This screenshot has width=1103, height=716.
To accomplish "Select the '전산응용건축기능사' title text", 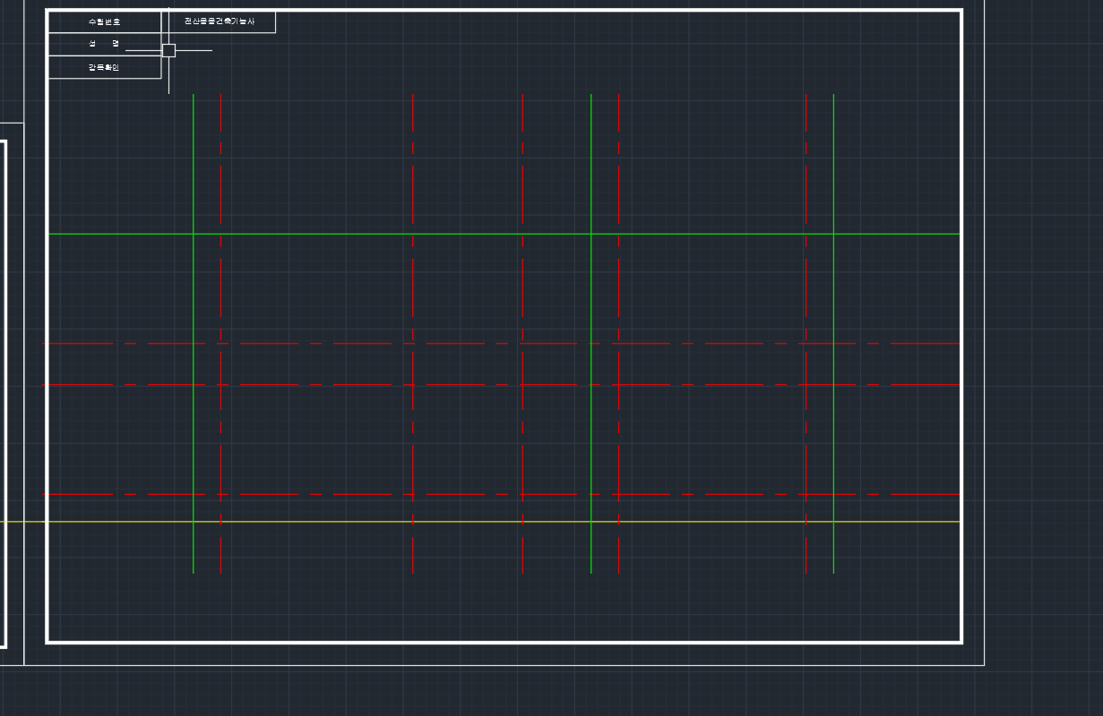I will (x=220, y=21).
